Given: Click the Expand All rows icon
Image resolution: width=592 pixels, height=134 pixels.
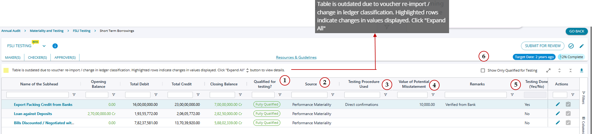Looking at the screenshot, I should [x=559, y=70].
